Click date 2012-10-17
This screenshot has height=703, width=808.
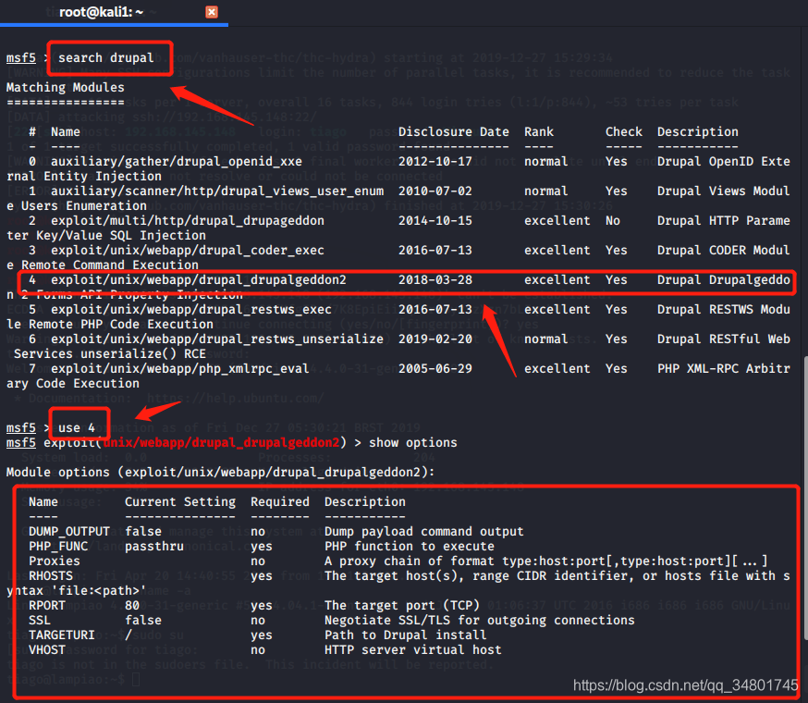click(435, 162)
